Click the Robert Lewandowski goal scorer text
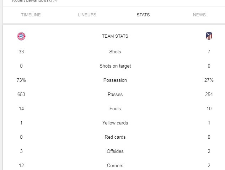 [35, 1]
